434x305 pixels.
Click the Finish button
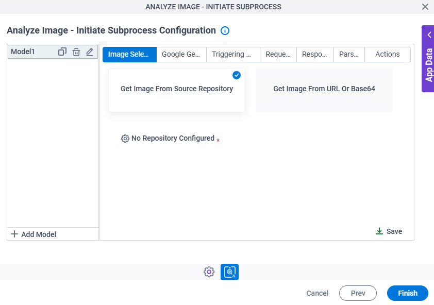click(407, 293)
